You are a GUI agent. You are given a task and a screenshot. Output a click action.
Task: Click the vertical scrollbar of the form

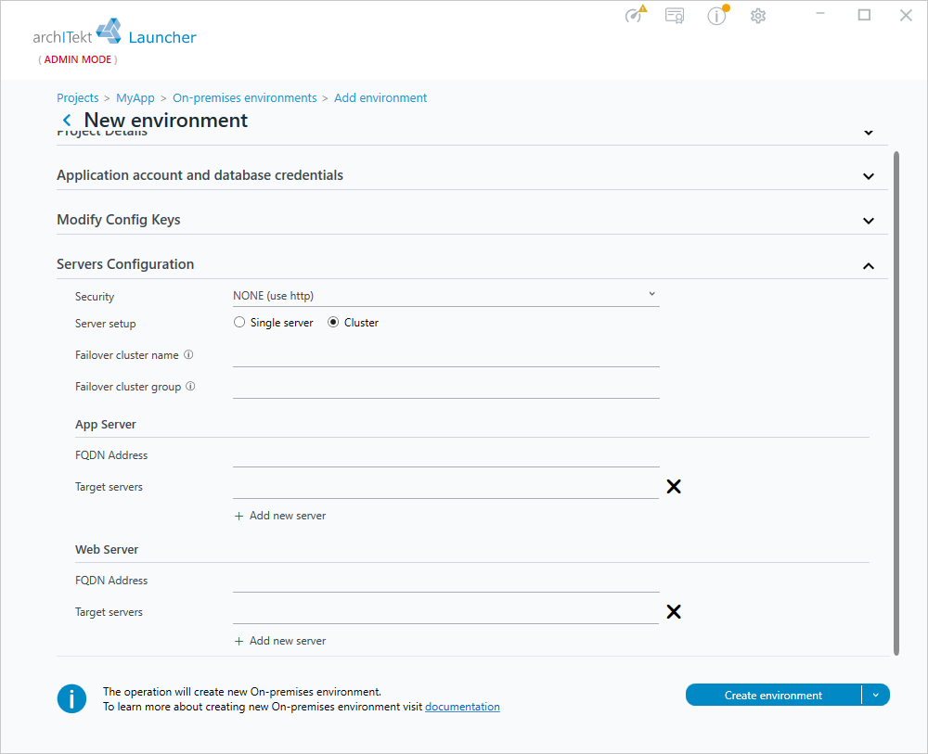(x=896, y=403)
